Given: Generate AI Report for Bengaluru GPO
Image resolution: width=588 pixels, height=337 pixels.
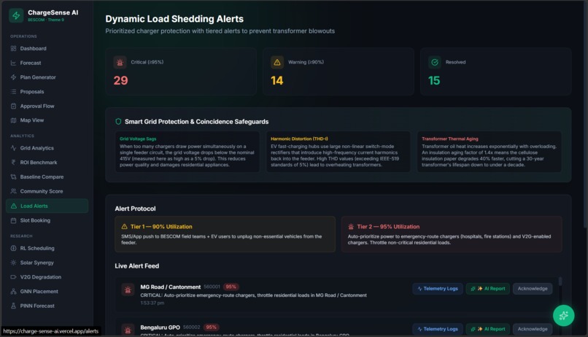Looking at the screenshot, I should pos(488,329).
